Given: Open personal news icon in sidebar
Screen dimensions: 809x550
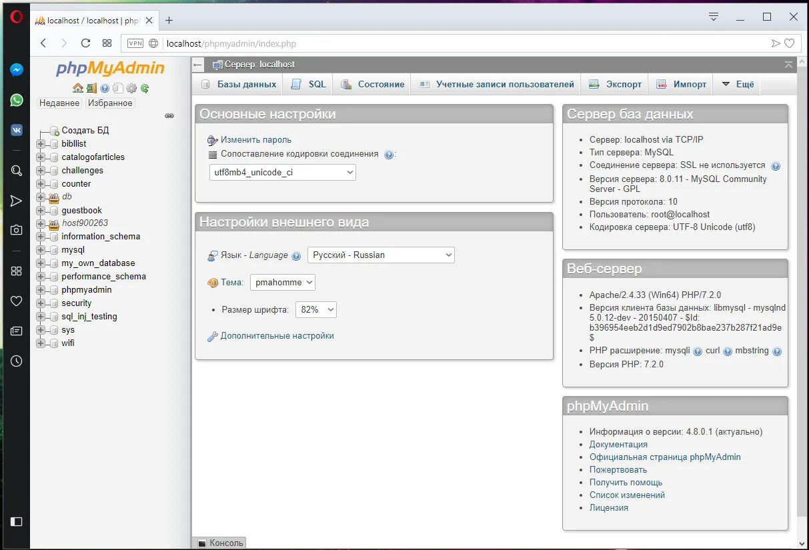Looking at the screenshot, I should pyautogui.click(x=17, y=331).
